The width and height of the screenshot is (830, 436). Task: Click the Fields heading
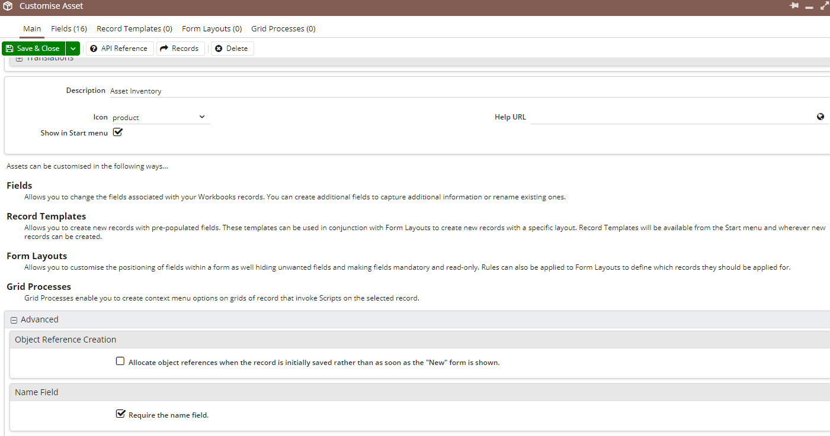tap(20, 185)
